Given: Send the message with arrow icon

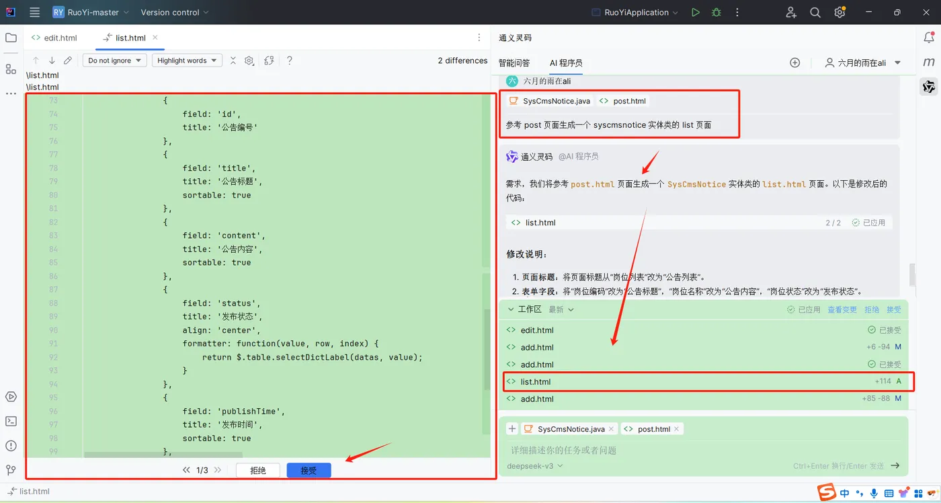Looking at the screenshot, I should tap(895, 465).
